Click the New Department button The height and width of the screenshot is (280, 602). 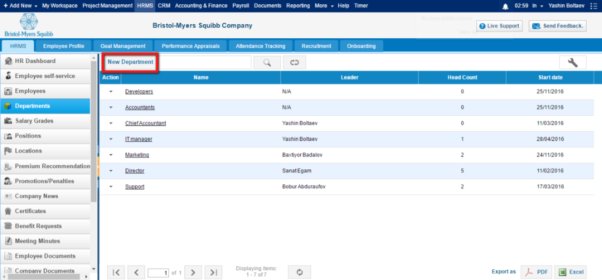pyautogui.click(x=131, y=63)
